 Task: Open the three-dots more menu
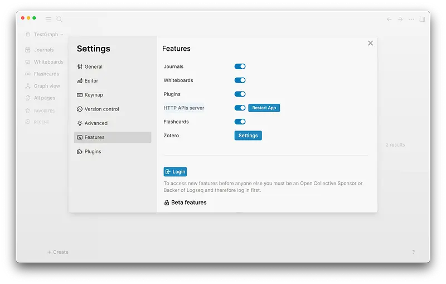[411, 19]
